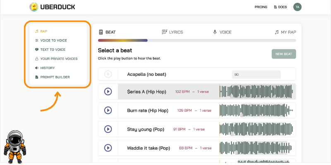Screen dimensions: 331x165
Task: Open the TA user avatar menu
Action: coord(297,7)
